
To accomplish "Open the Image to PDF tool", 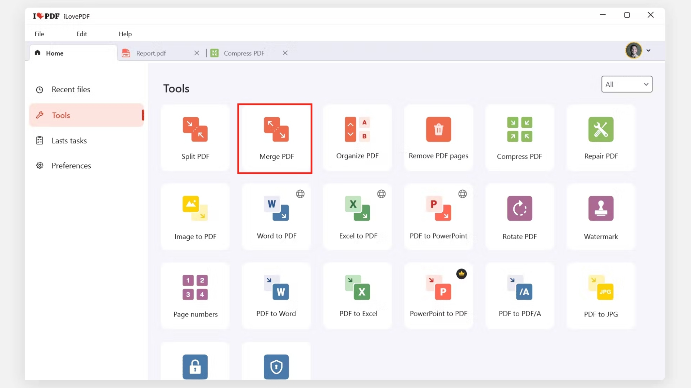I will pos(195,217).
